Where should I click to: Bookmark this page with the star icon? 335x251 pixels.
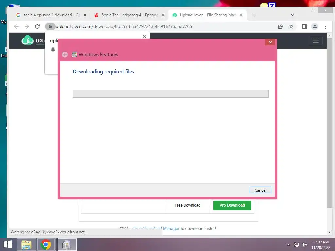tap(291, 26)
